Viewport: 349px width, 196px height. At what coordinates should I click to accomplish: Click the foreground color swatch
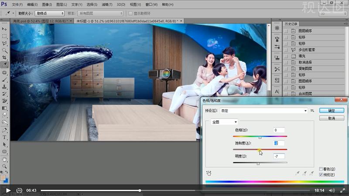[3, 178]
